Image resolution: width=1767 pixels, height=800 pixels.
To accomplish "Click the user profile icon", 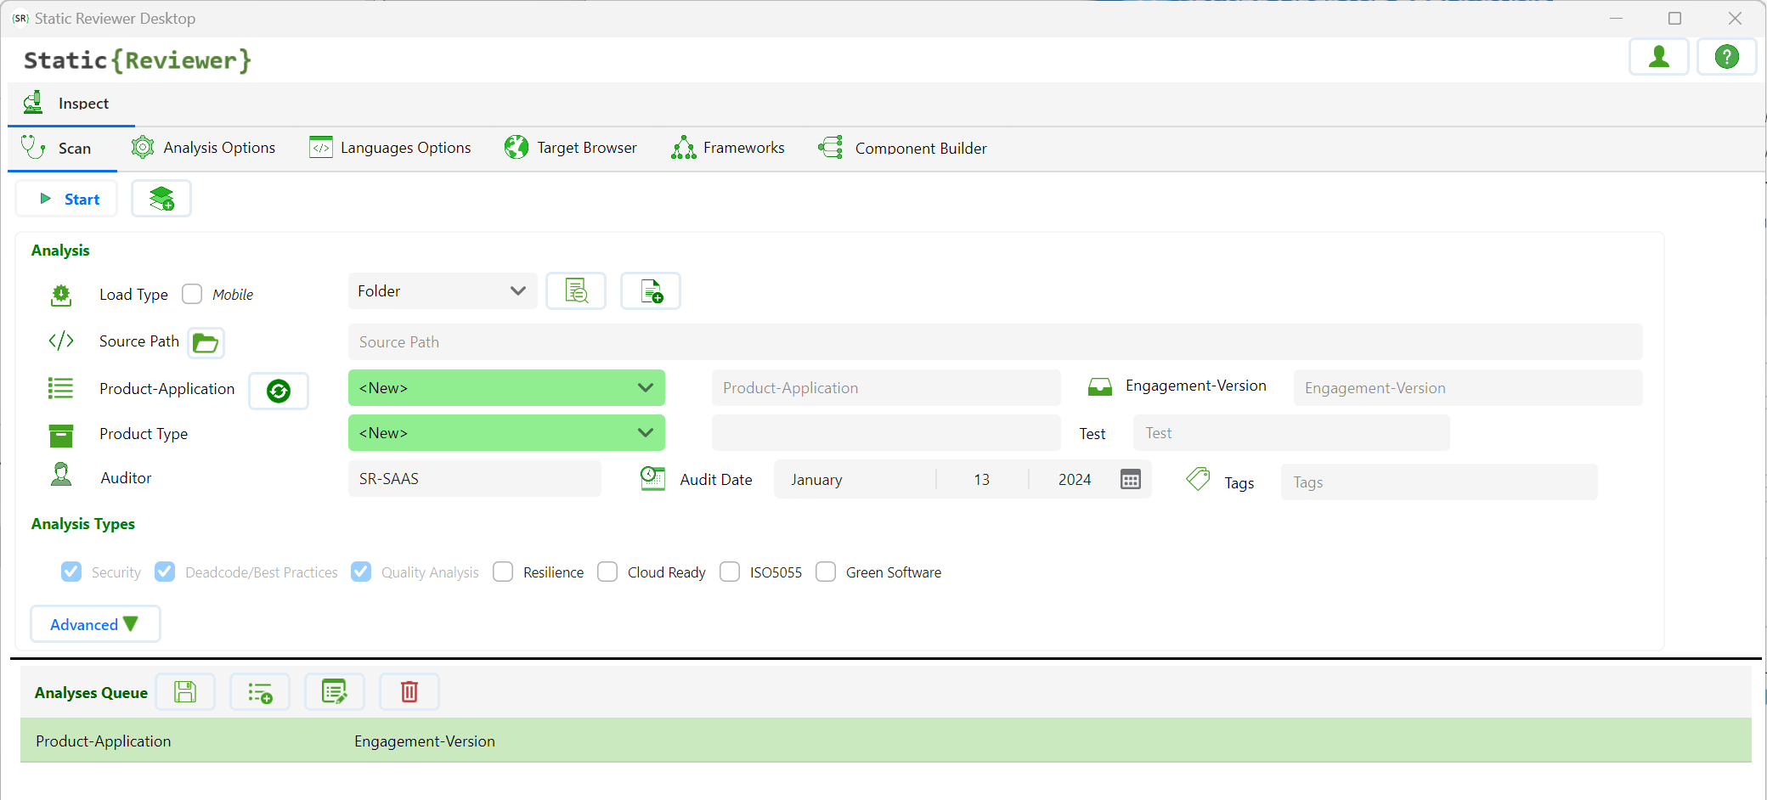I will [1658, 57].
